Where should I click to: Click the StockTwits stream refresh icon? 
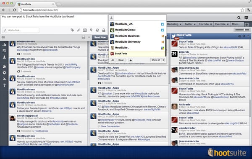pos(244,36)
